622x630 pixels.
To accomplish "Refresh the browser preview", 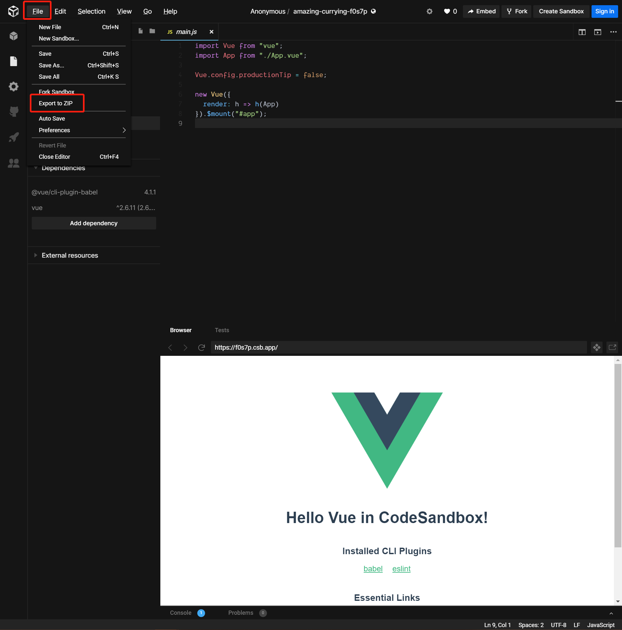I will tap(202, 347).
